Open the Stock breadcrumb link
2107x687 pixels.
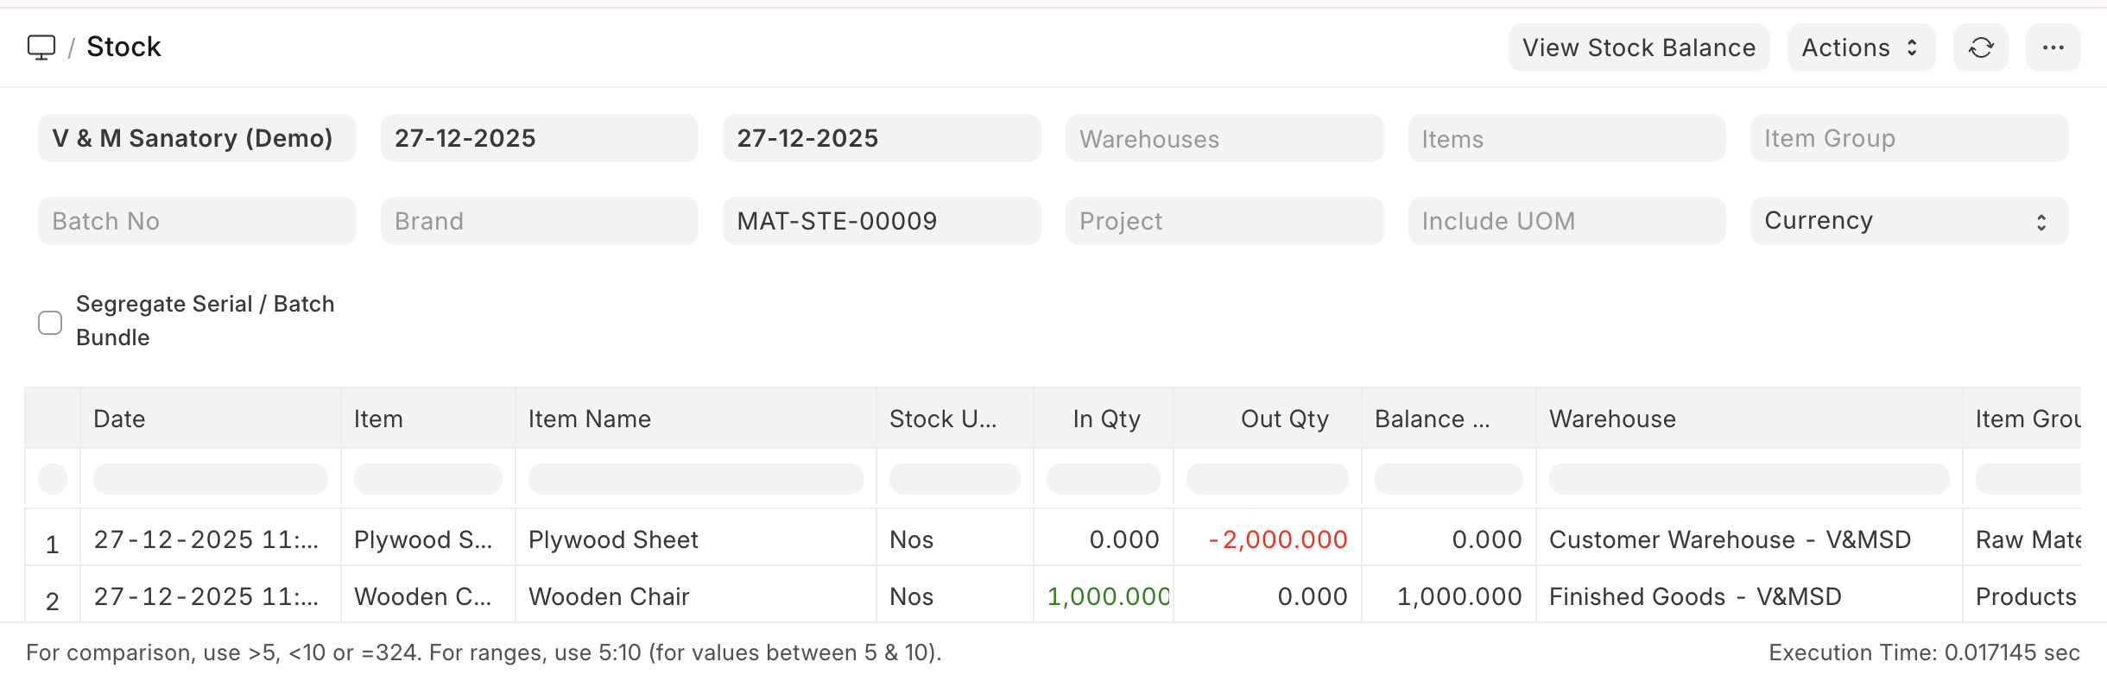point(123,46)
